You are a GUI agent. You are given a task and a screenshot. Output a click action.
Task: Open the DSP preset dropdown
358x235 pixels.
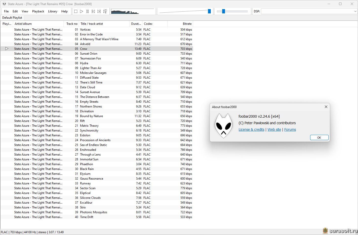click(355, 11)
